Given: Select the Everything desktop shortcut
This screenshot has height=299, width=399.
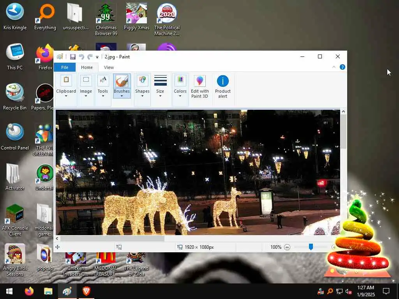Looking at the screenshot, I should click(x=45, y=16).
